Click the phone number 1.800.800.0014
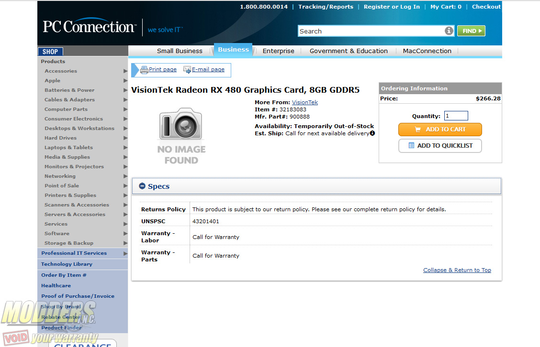Screen dimensions: 540x347 coord(264,7)
